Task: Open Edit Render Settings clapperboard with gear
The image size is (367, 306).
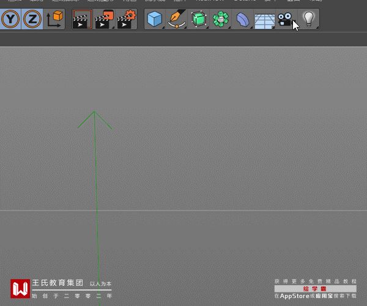Action: (126, 19)
